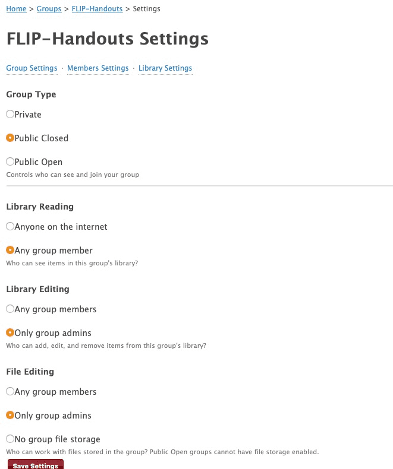Choose Public Closed group type

10,138
